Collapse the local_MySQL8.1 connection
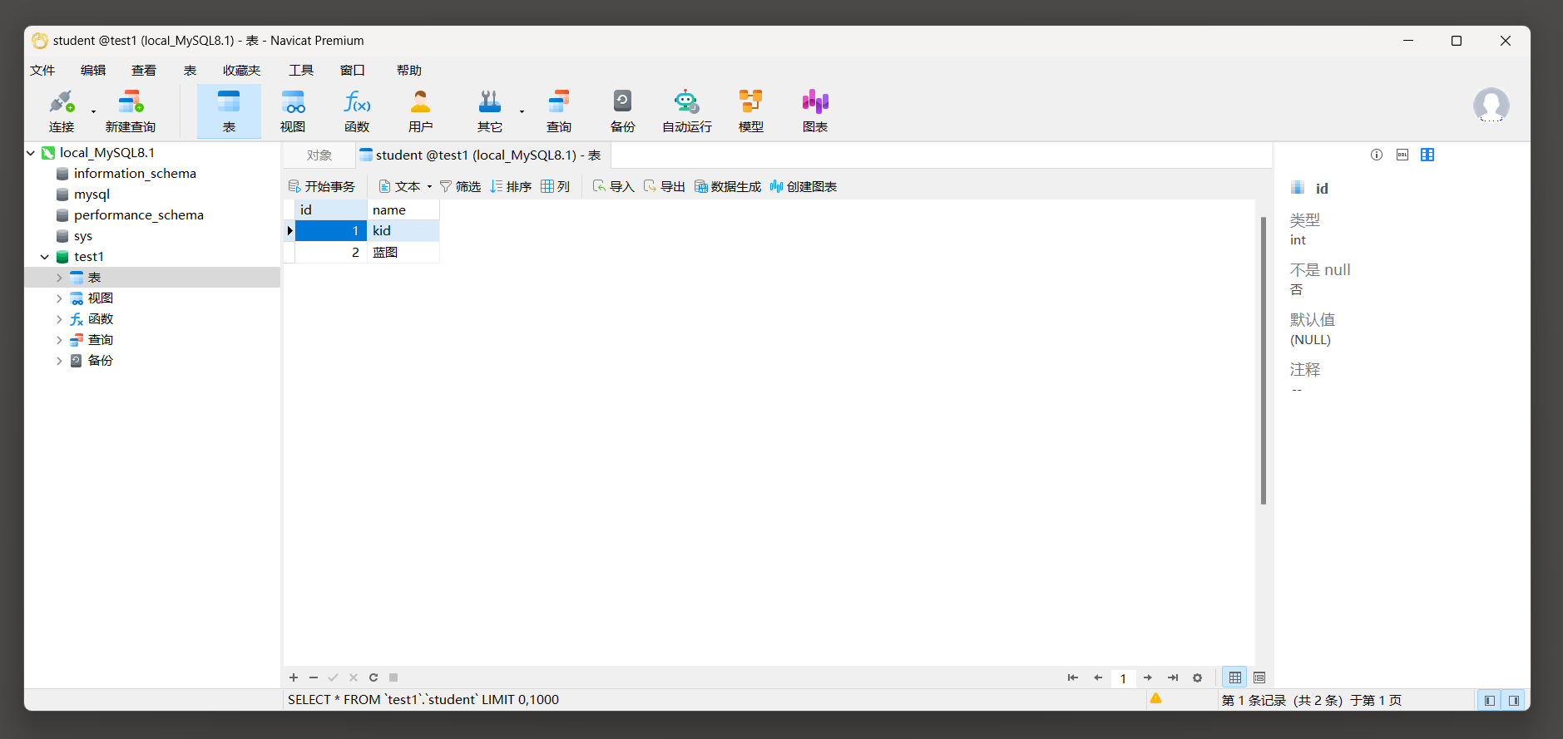The width and height of the screenshot is (1563, 739). [x=31, y=153]
